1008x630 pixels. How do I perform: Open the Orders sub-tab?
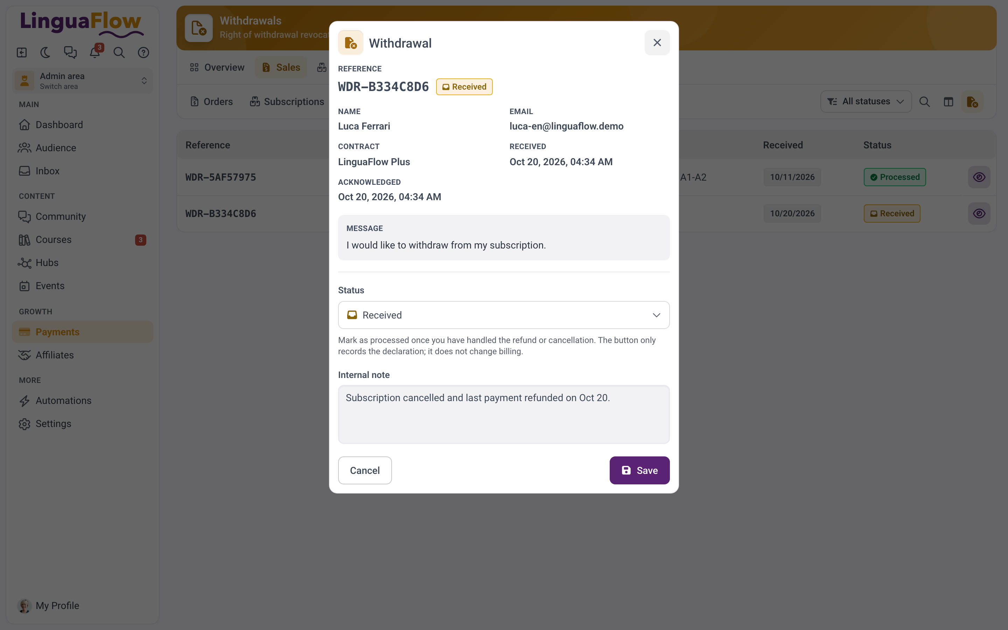[212, 101]
